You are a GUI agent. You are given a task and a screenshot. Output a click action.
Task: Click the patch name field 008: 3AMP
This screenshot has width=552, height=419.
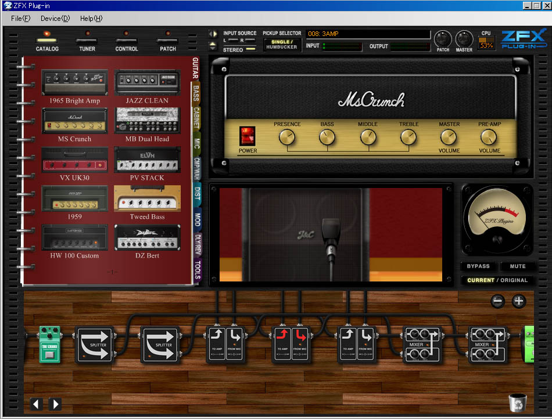[x=368, y=34]
